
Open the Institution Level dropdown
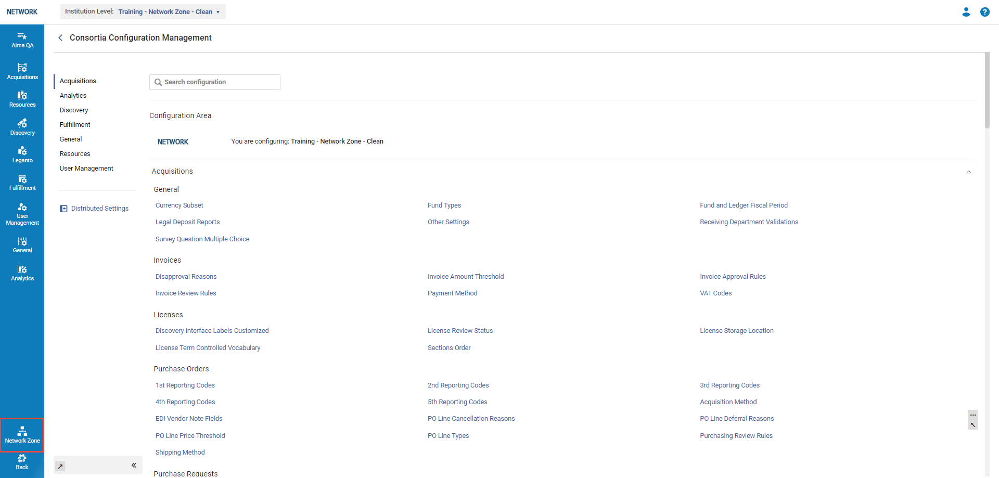click(x=169, y=12)
